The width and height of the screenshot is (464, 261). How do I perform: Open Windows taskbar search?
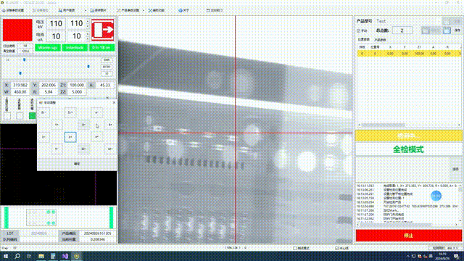pyautogui.click(x=17, y=256)
